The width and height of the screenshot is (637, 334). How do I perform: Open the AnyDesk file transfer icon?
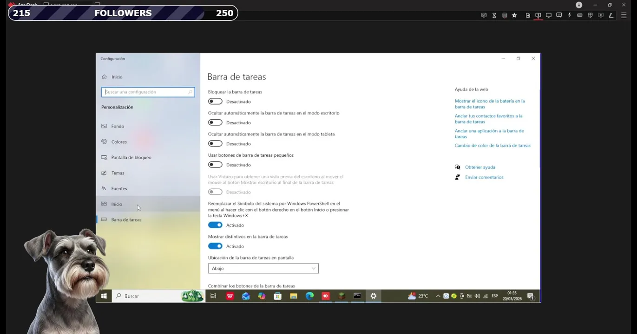(x=528, y=15)
